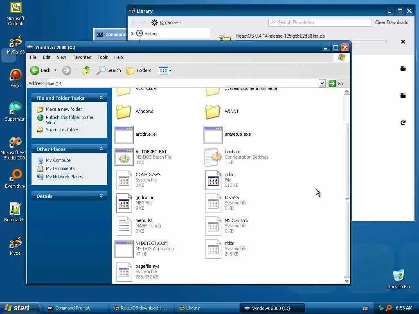Collapse the Other Places panel
419x314 pixels.
click(101, 149)
